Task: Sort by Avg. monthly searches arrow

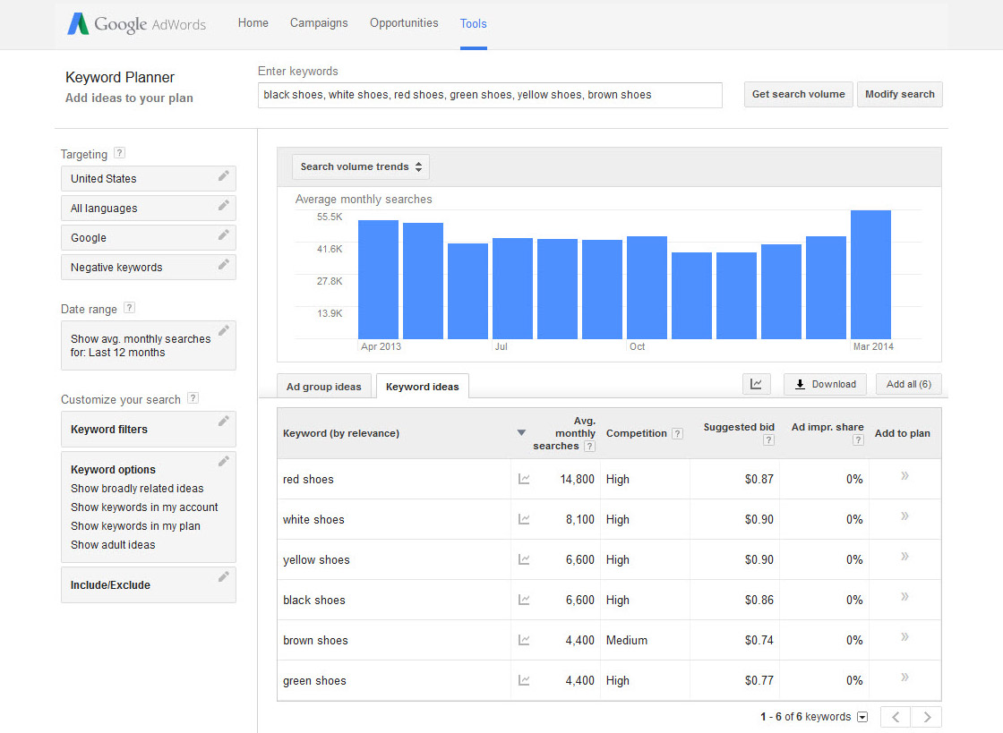Action: pos(521,433)
